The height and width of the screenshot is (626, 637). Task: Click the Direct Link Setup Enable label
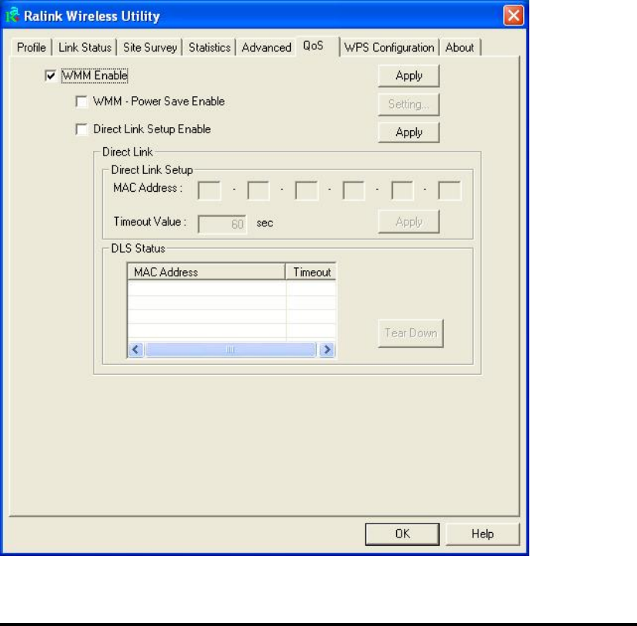pos(152,129)
